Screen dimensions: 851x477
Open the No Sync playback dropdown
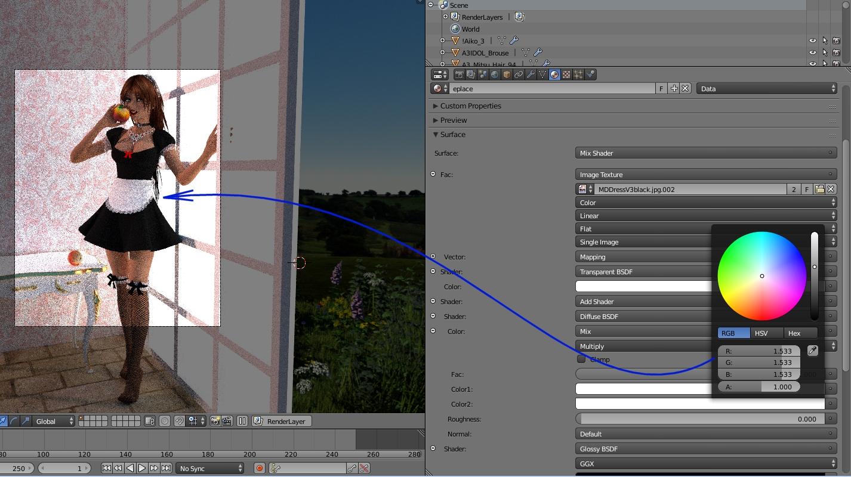click(211, 468)
